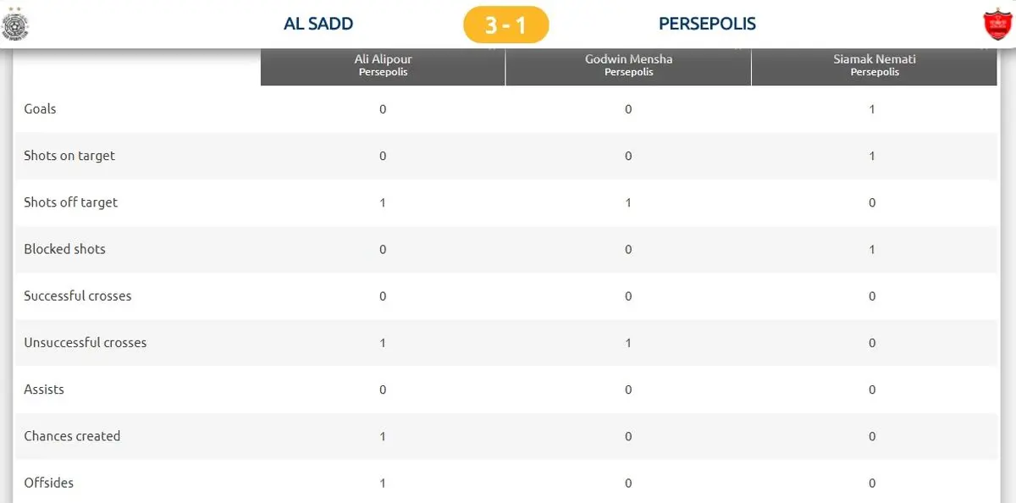Open the PERSEPOLIS team name link
Image resolution: width=1016 pixels, height=503 pixels.
point(707,24)
